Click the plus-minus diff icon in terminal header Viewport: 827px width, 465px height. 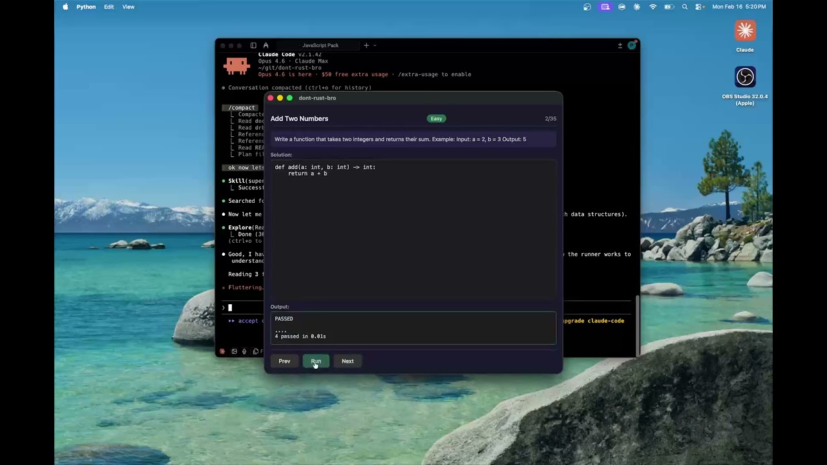(x=620, y=45)
